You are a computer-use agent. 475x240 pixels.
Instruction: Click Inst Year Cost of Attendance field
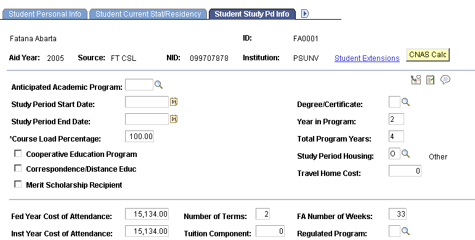click(x=147, y=231)
